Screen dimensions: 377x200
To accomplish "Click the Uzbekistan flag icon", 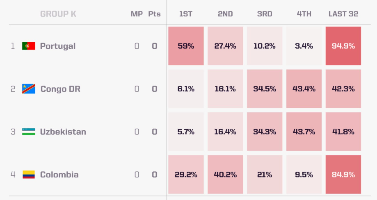I will (29, 132).
